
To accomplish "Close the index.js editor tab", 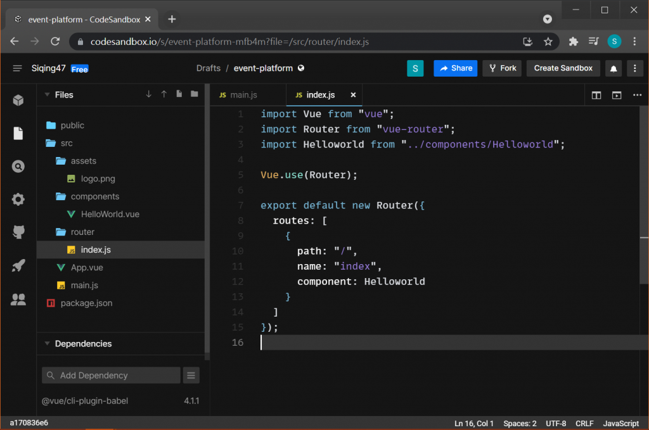I will pyautogui.click(x=353, y=95).
